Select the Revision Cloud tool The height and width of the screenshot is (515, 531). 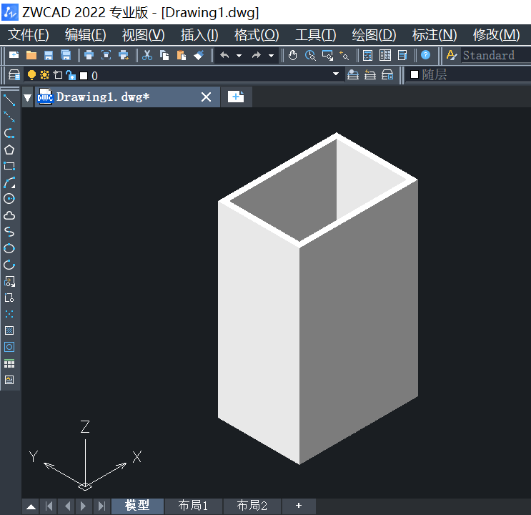[x=9, y=215]
